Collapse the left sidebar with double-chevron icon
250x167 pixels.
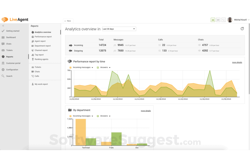(3, 26)
